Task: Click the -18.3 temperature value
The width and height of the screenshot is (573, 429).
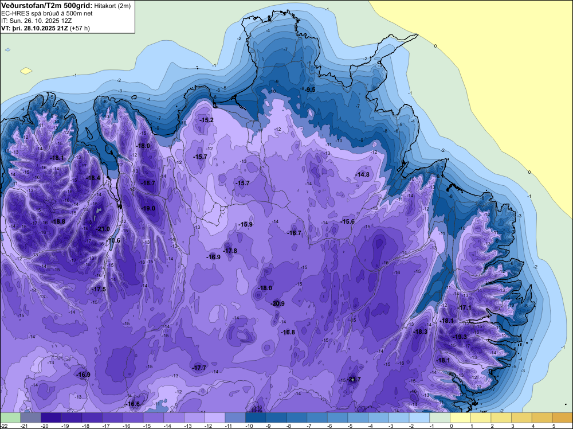Action: [420, 331]
